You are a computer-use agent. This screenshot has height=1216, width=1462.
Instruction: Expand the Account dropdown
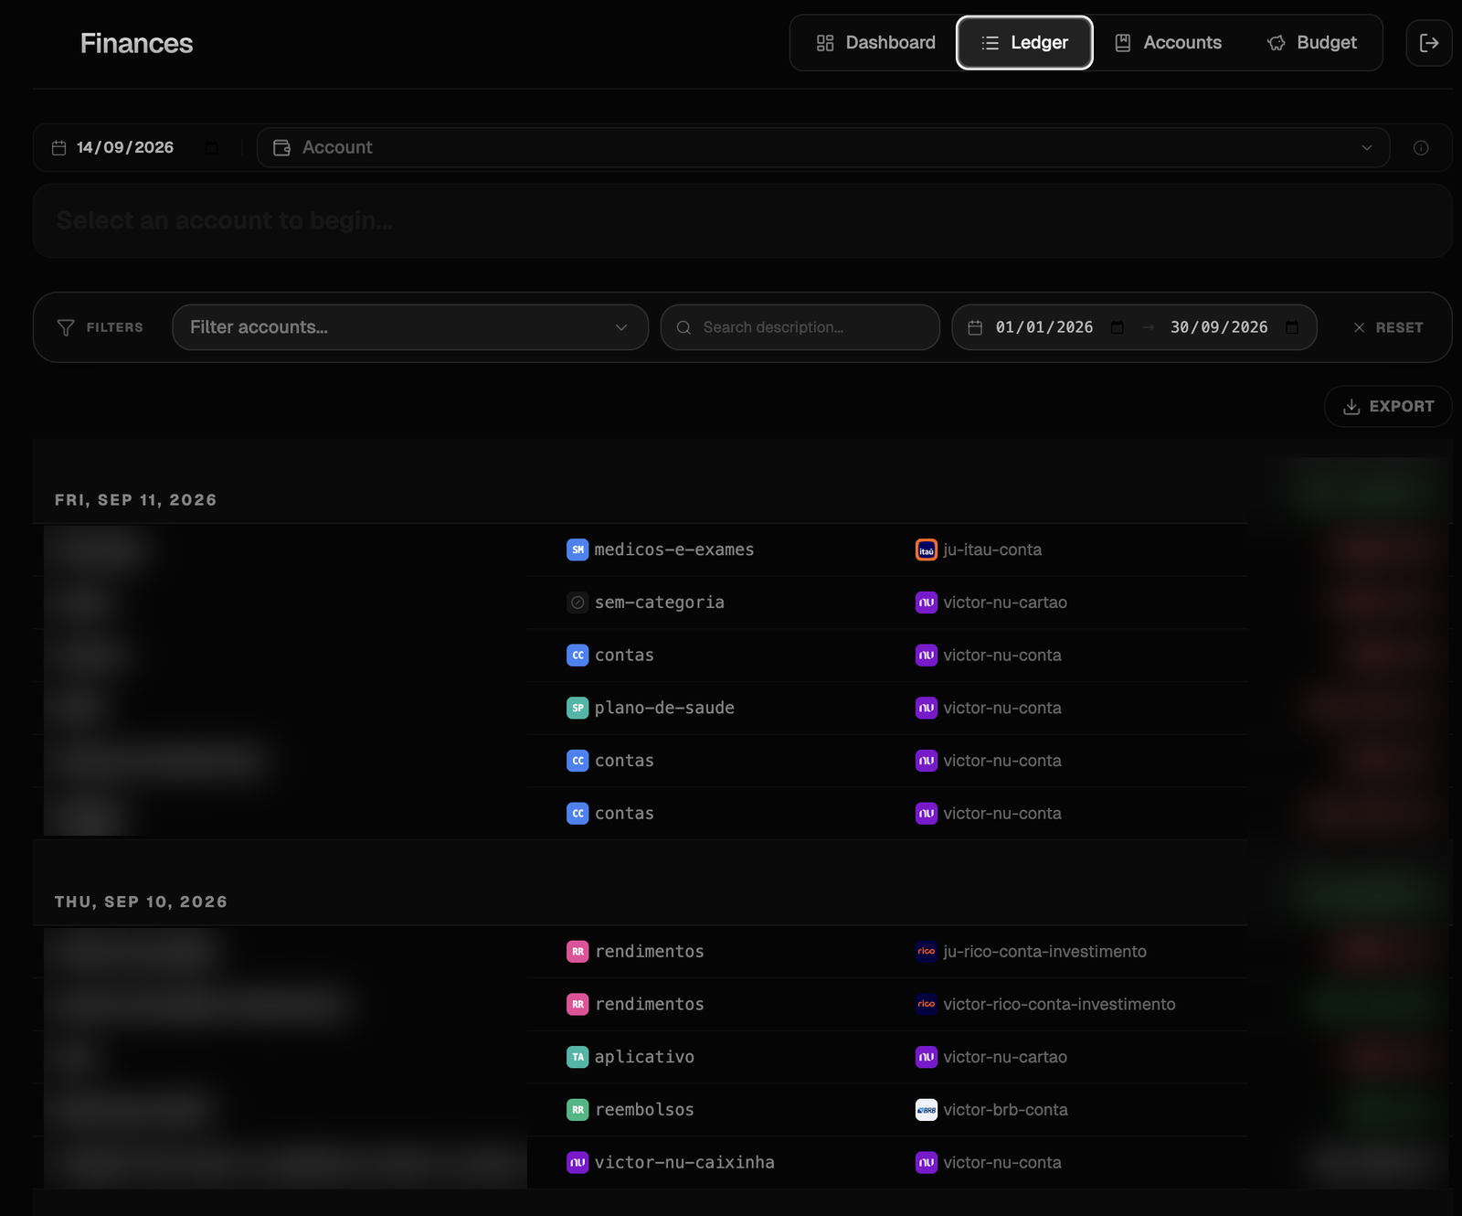pos(822,147)
